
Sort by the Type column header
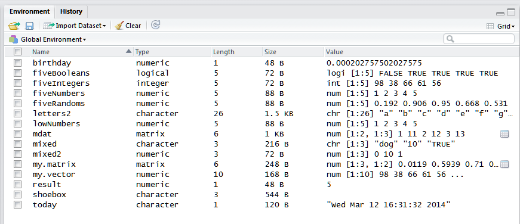172,52
